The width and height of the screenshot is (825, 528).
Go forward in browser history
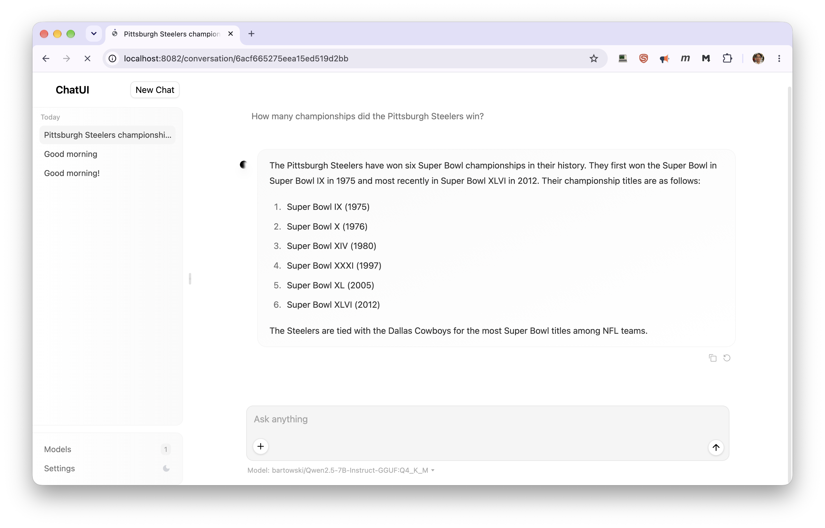67,59
